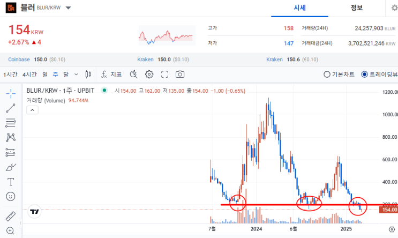Take a chart snapshot with camera
The width and height of the screenshot is (398, 238).
coord(180,75)
